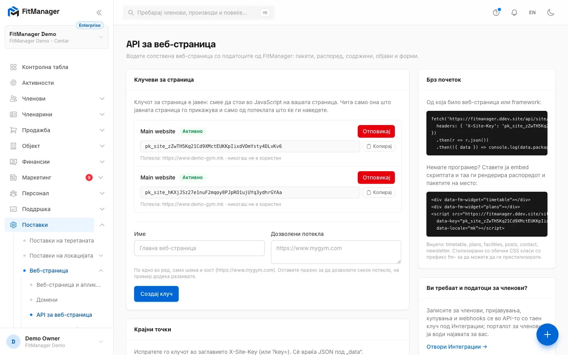Open the FitManager Demo organization switcher
This screenshot has width=568, height=355.
[x=56, y=37]
